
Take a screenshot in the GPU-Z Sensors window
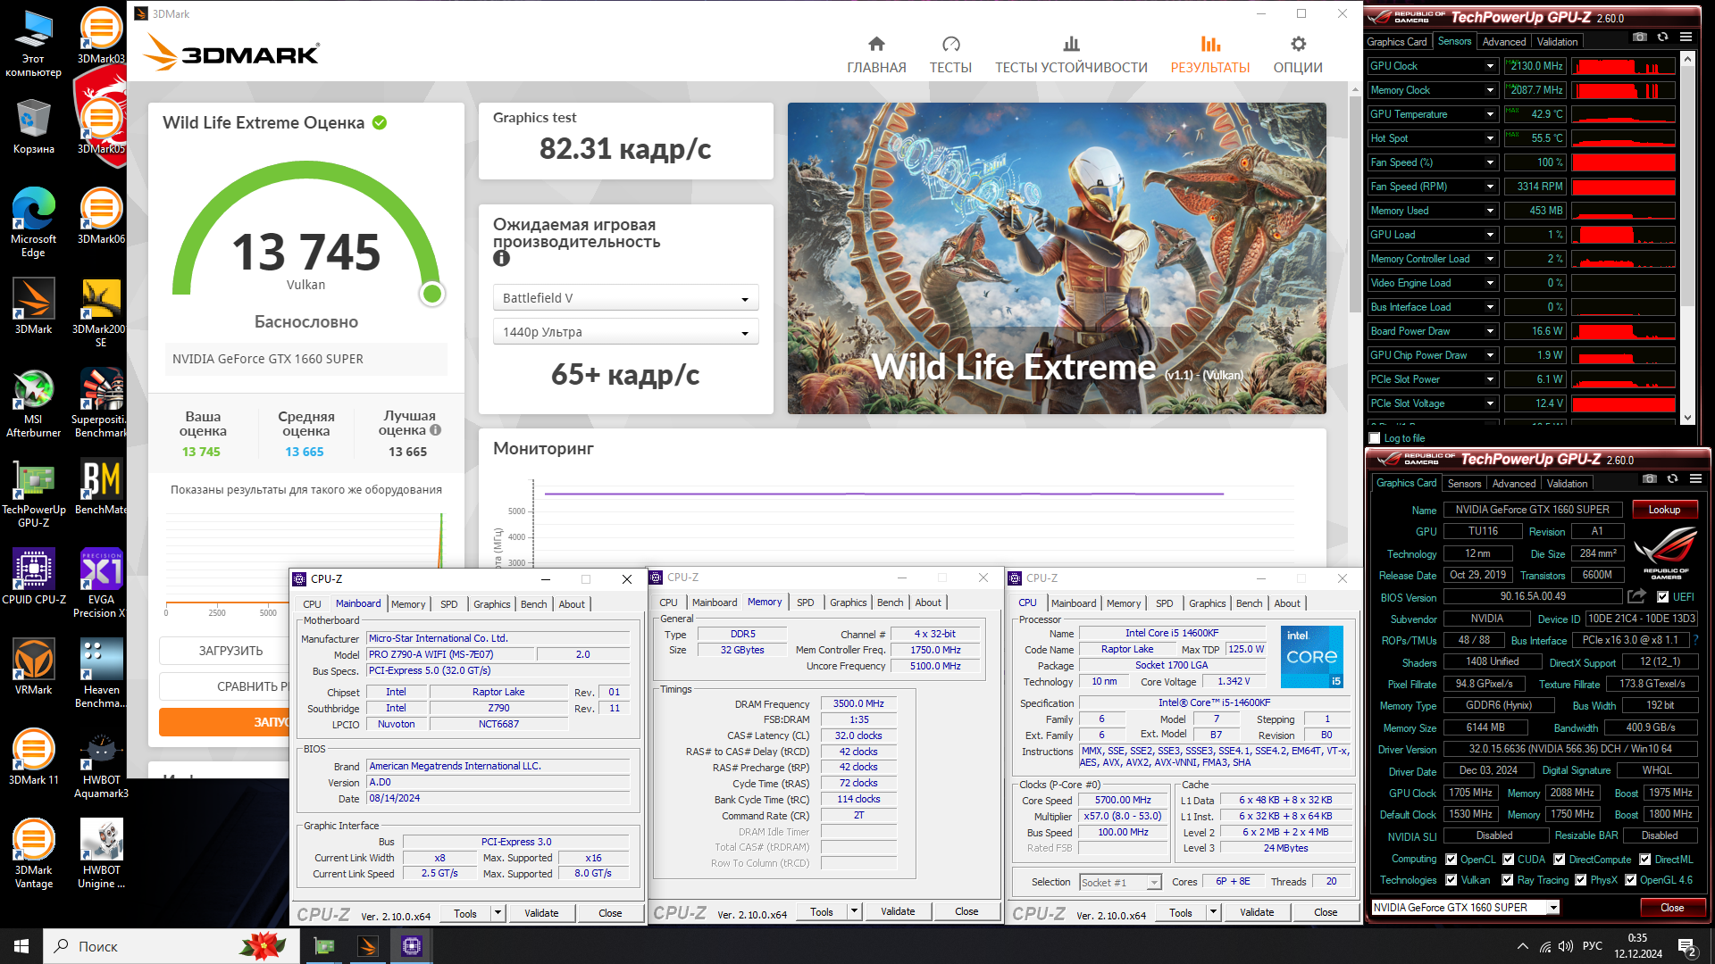pos(1640,37)
